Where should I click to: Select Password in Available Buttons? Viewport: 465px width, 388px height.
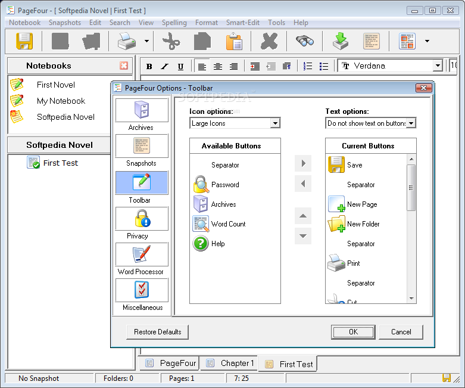(225, 185)
